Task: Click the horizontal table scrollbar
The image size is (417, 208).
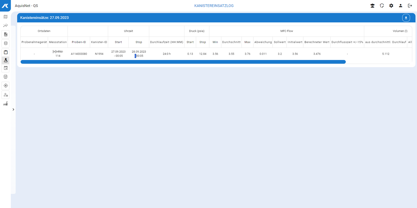Action: pyautogui.click(x=183, y=62)
